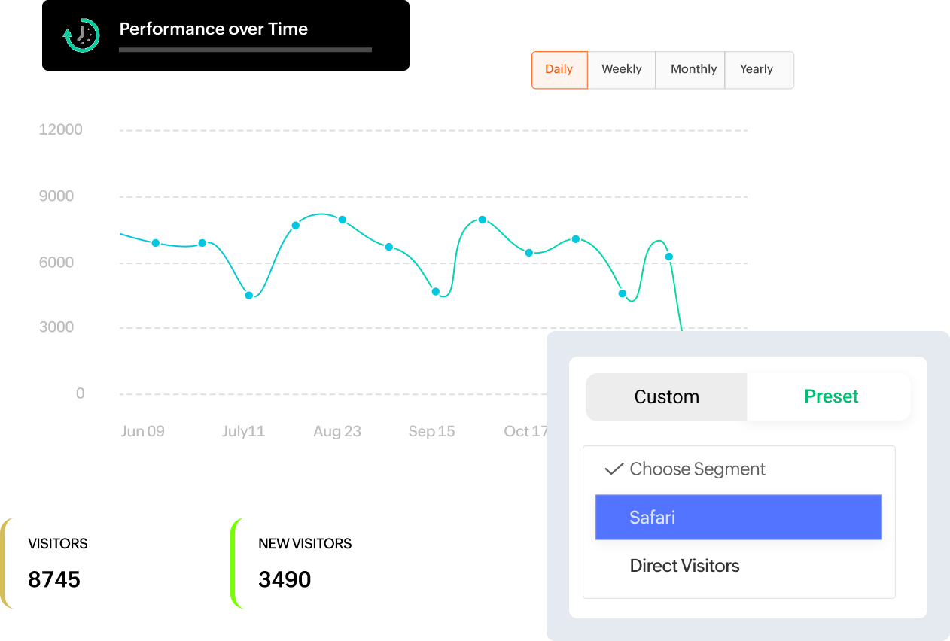Click the 0 y-axis label

(x=80, y=393)
